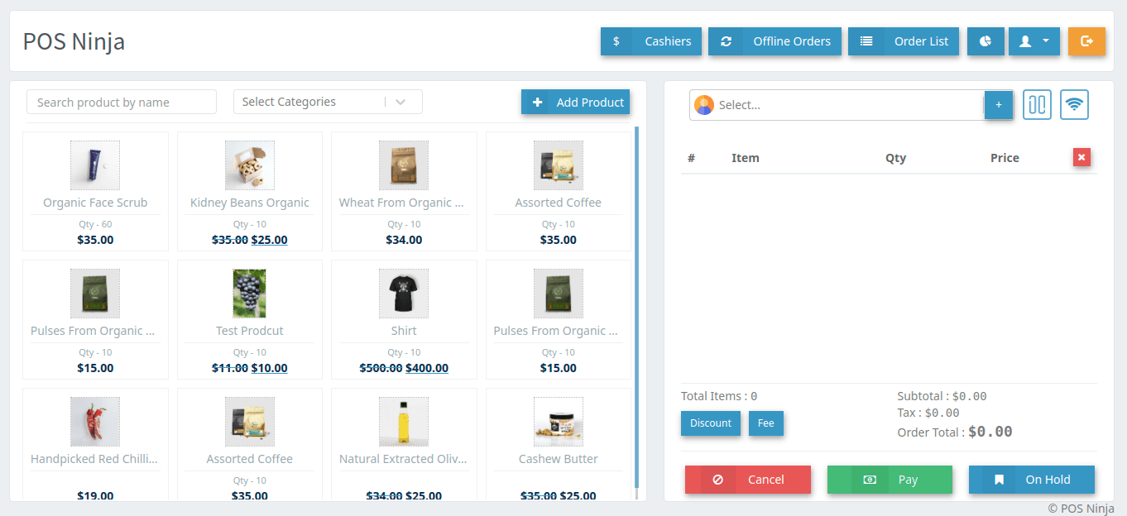Click the wifi connectivity icon
Image resolution: width=1127 pixels, height=516 pixels.
(x=1074, y=105)
